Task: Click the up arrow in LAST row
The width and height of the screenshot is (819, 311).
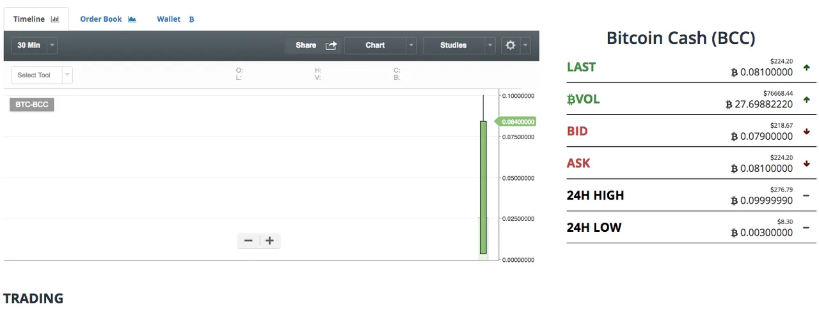Action: (806, 67)
